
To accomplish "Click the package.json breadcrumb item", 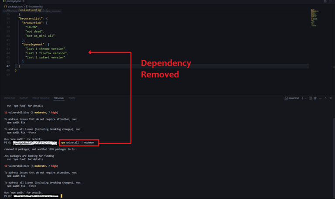I will tap(13, 7).
